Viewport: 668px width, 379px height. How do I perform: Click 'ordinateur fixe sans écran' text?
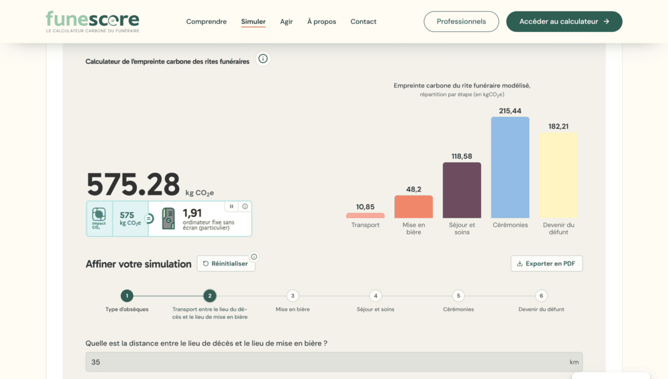208,225
